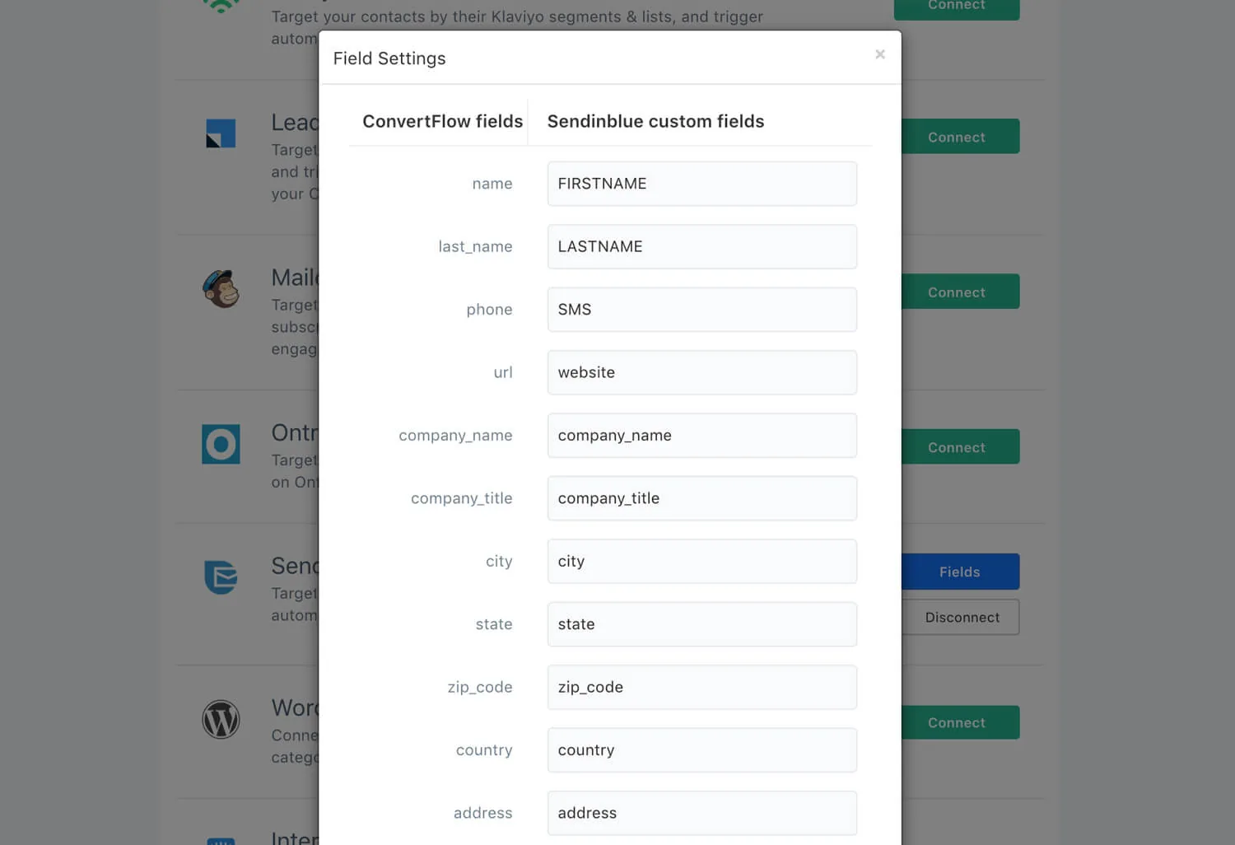
Task: Connect the WordPress integration
Action: click(960, 722)
